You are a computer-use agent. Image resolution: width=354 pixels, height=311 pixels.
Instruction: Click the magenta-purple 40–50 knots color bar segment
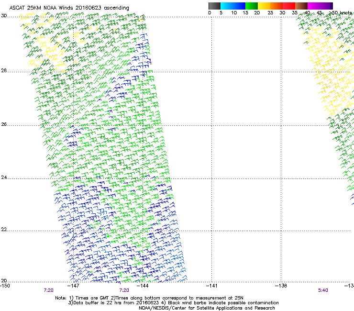(x=320, y=6)
